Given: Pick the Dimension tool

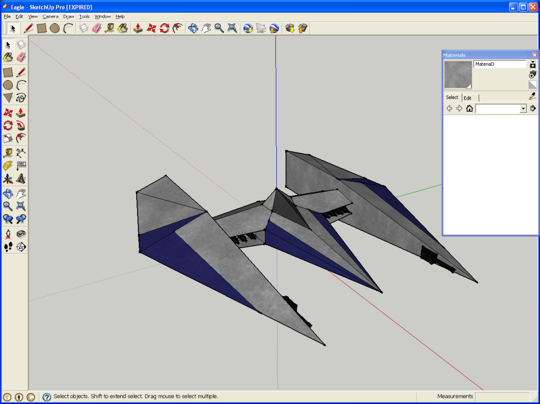Looking at the screenshot, I should [x=21, y=152].
